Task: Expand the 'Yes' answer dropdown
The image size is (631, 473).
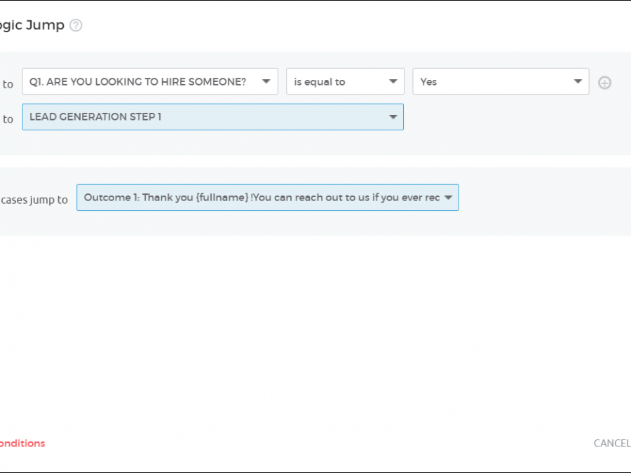Action: point(491,81)
